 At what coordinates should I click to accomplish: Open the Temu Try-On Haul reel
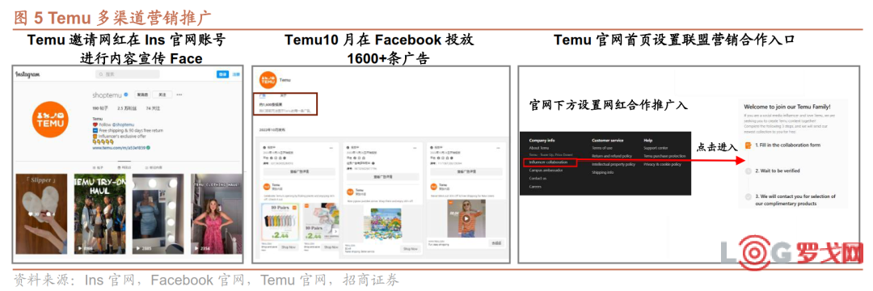[99, 214]
